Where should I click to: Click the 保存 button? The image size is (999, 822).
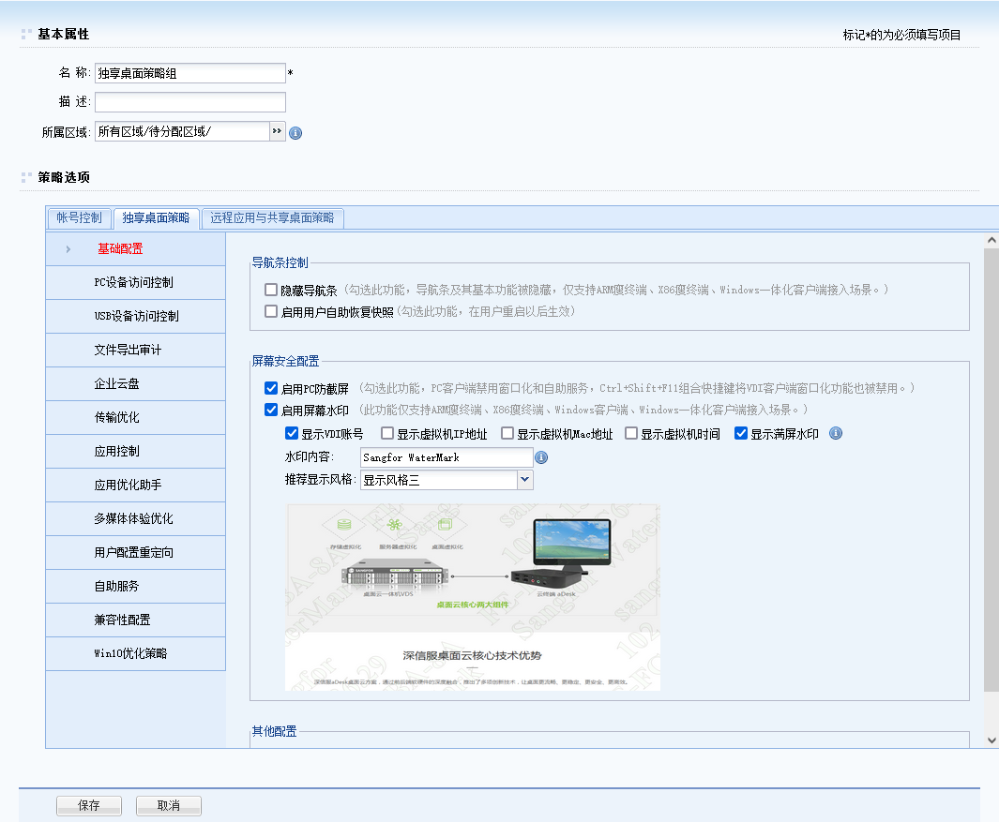pos(89,806)
